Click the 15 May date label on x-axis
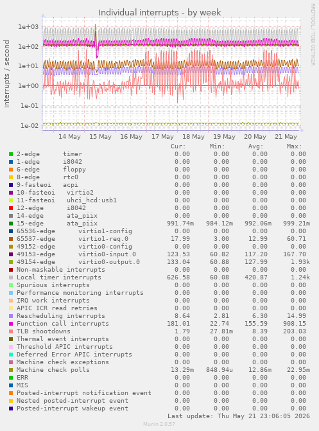Screen dimensions: 319x431 (100, 137)
